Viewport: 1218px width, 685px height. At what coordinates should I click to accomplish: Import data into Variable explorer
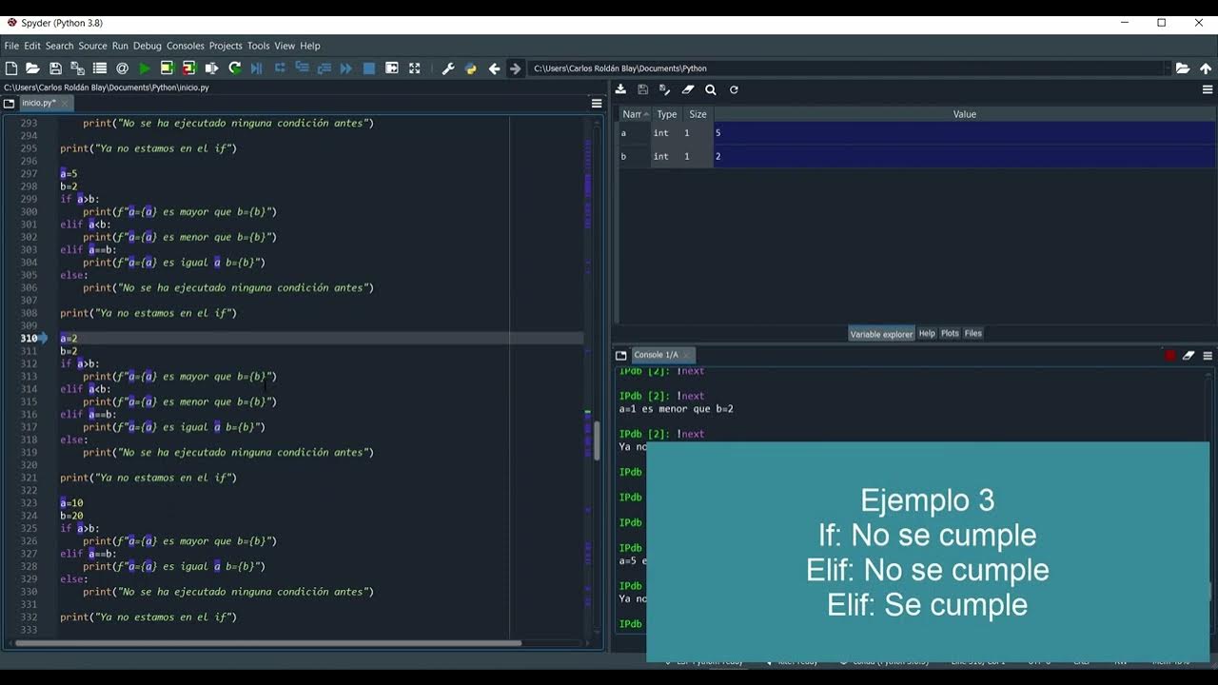click(620, 89)
